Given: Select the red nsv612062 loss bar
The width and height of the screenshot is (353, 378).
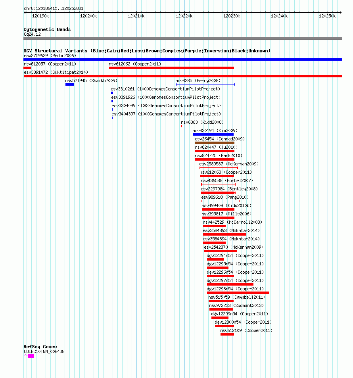Looking at the screenshot, I should (171, 68).
